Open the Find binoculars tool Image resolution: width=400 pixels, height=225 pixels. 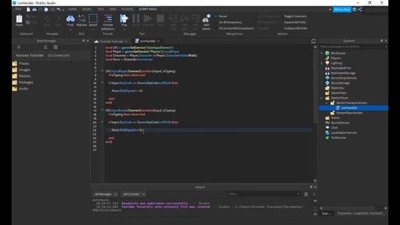pyautogui.click(x=70, y=19)
